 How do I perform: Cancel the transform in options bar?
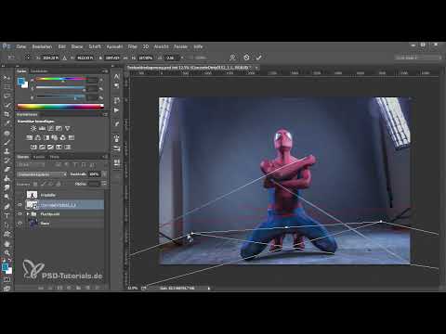(246, 58)
